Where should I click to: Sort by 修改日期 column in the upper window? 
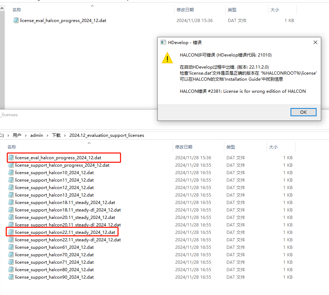(x=185, y=10)
